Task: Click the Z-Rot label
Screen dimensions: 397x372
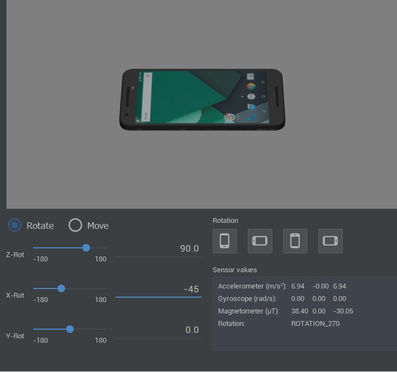Action: [15, 254]
